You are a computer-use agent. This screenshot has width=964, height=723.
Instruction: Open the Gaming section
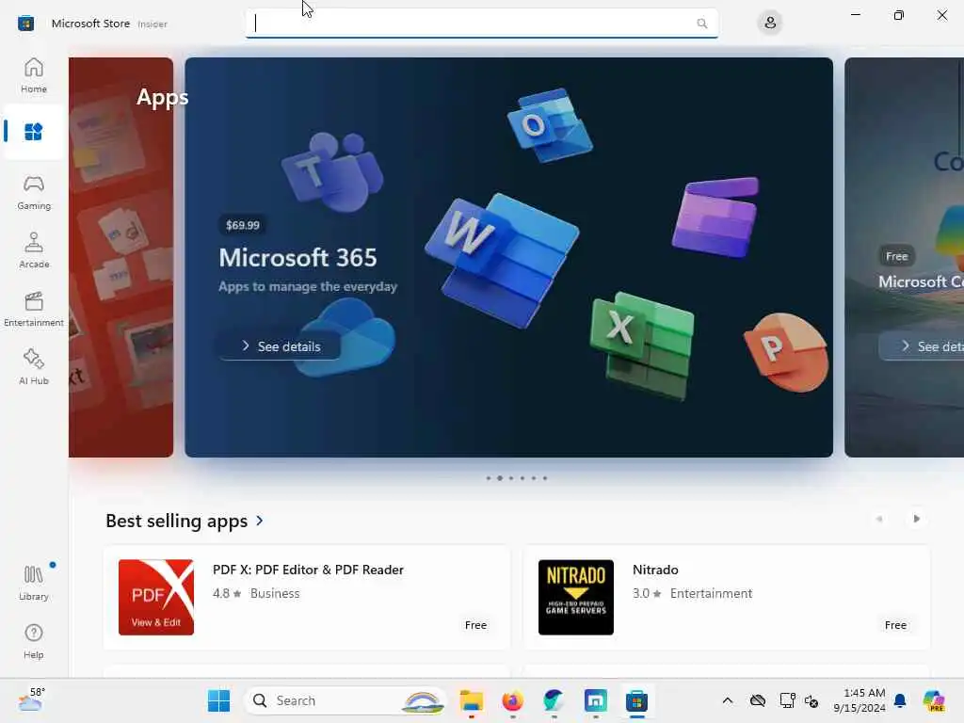[x=33, y=192]
